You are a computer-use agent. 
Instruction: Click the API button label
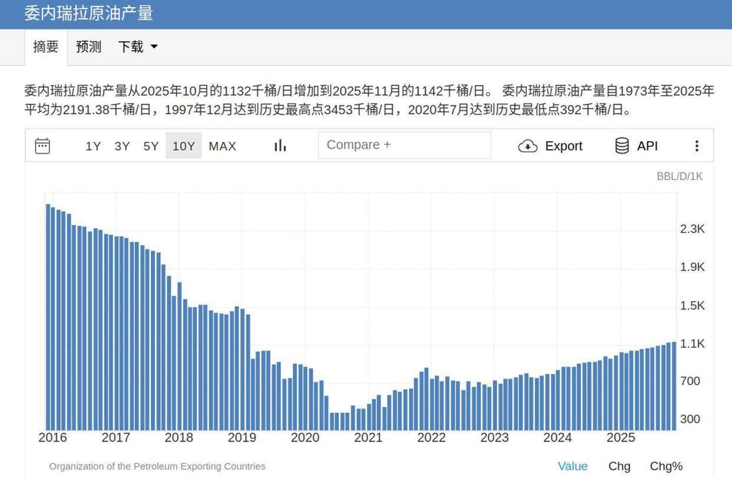pyautogui.click(x=647, y=146)
